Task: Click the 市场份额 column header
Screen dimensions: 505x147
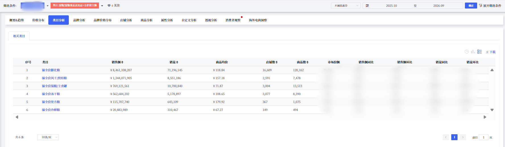Action: pyautogui.click(x=334, y=62)
